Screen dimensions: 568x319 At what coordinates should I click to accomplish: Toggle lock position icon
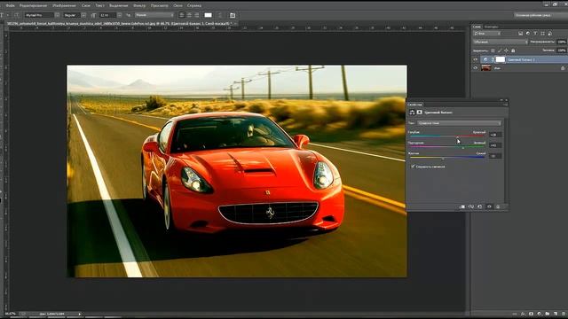pos(506,51)
